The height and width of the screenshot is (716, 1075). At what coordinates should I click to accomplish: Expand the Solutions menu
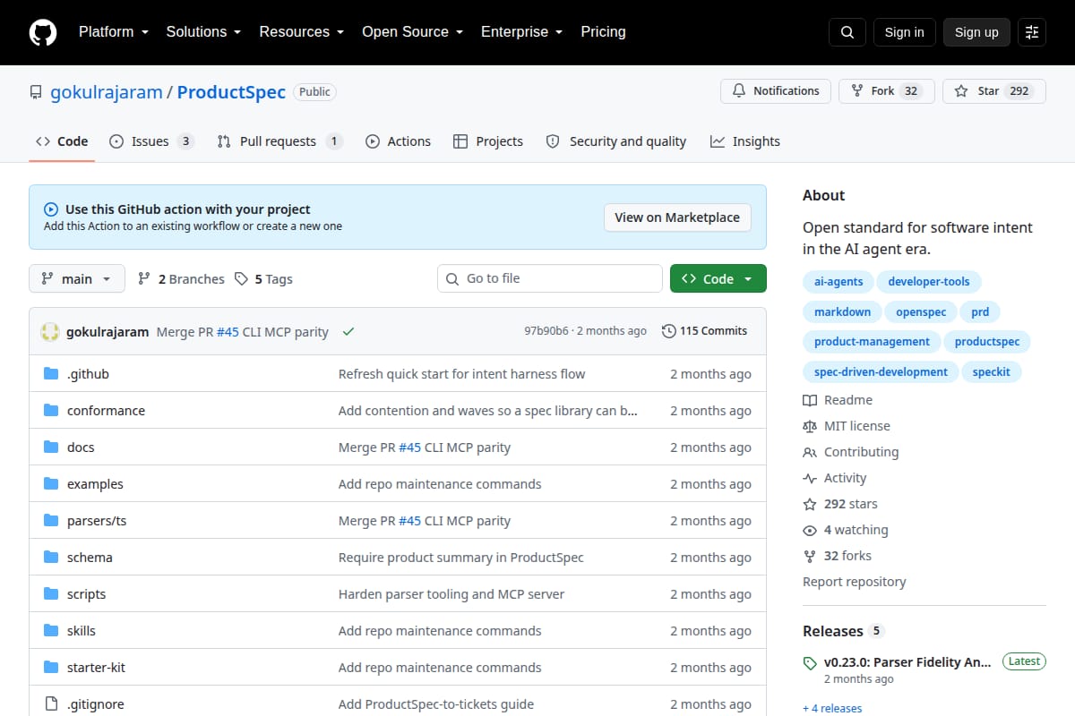coord(203,32)
